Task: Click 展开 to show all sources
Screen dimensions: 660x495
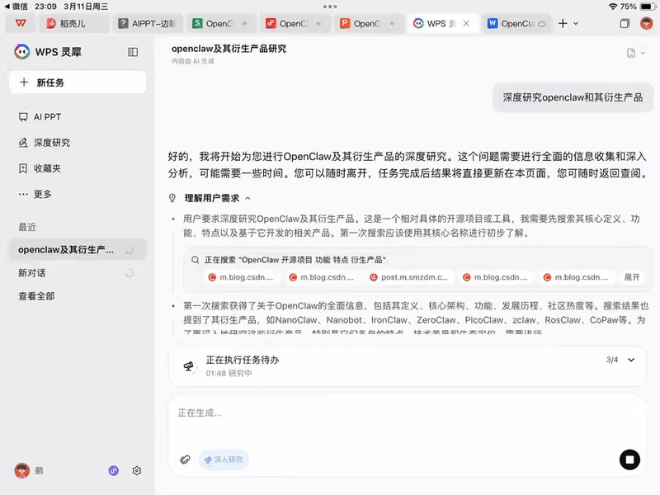Action: pos(631,277)
